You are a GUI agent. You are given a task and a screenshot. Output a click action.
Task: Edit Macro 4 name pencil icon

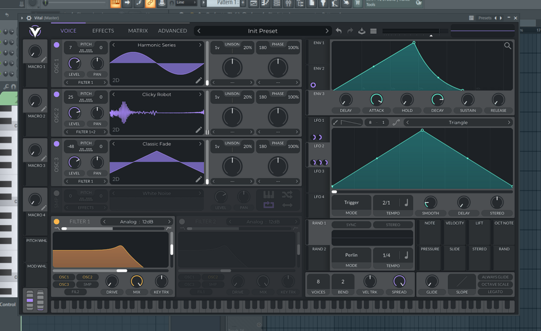43,208
